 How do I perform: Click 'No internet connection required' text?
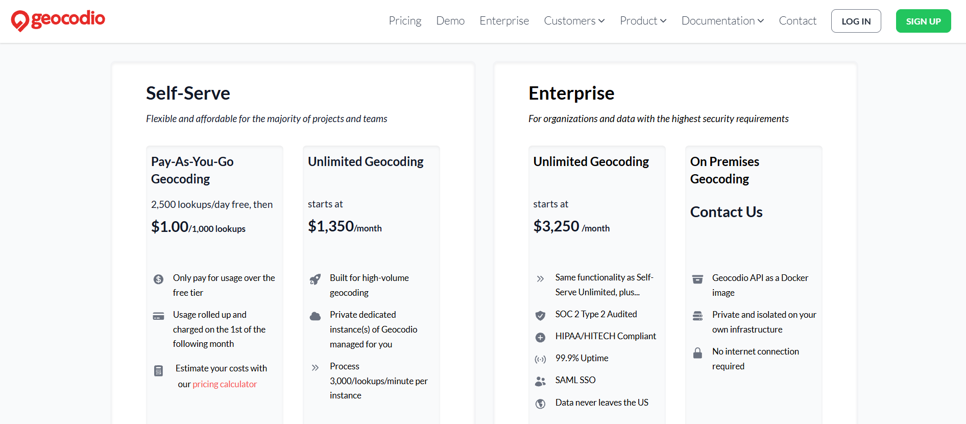pos(756,359)
